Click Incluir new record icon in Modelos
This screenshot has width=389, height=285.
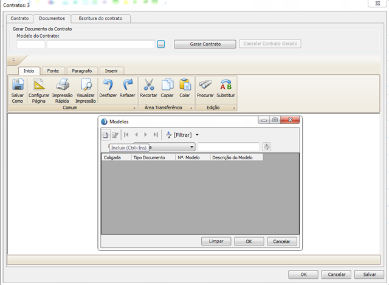105,135
